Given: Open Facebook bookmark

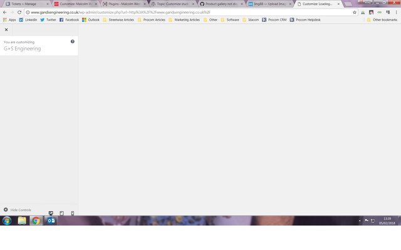Looking at the screenshot, I should click(69, 19).
